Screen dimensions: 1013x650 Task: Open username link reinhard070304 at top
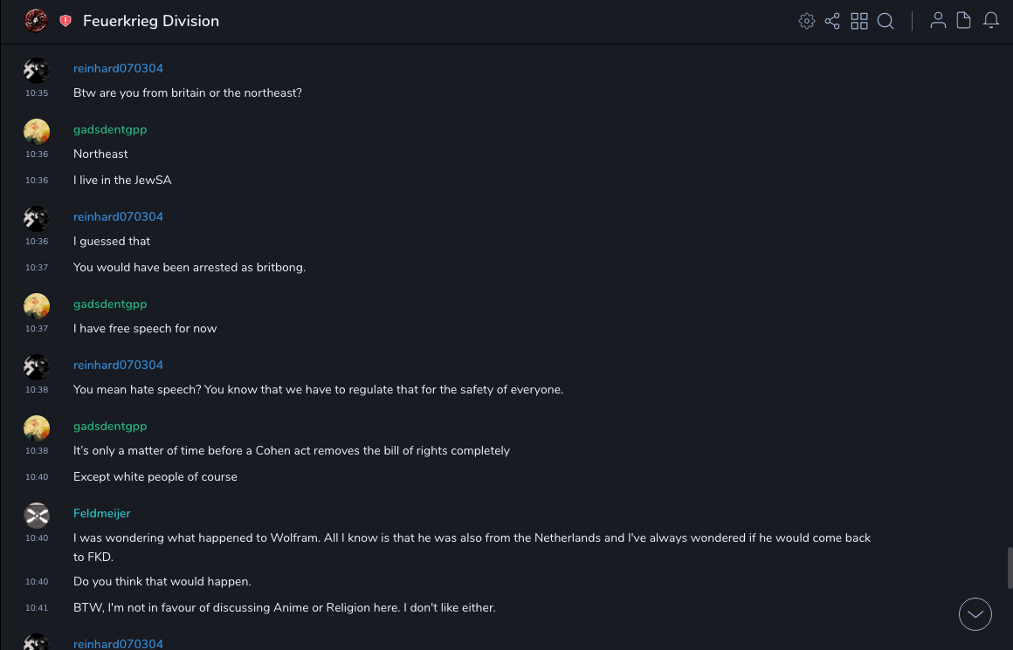(118, 68)
